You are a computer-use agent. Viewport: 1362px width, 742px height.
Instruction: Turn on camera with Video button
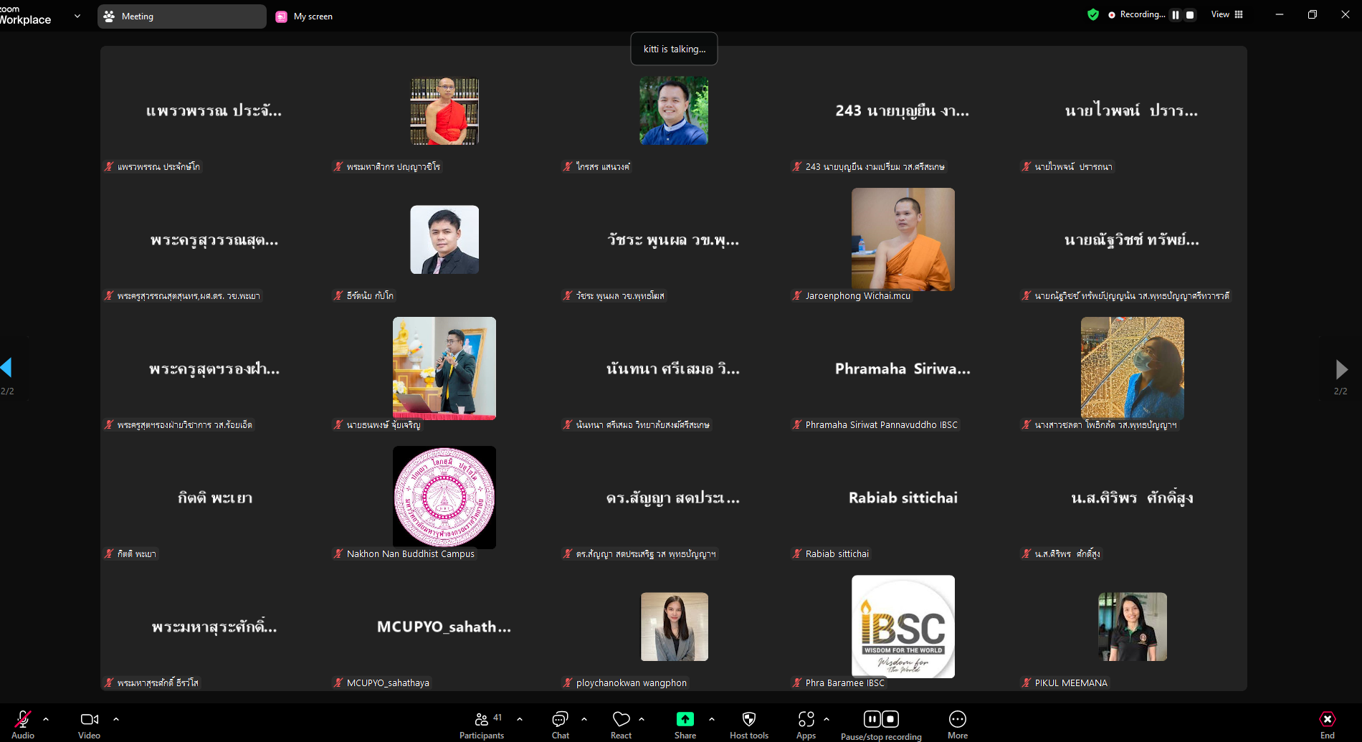[x=89, y=723]
